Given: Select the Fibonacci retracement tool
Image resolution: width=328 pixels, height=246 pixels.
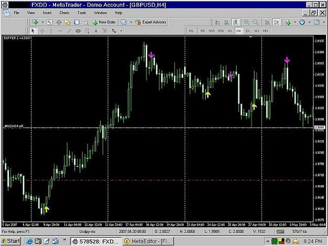Looking at the screenshot, I should (x=87, y=31).
